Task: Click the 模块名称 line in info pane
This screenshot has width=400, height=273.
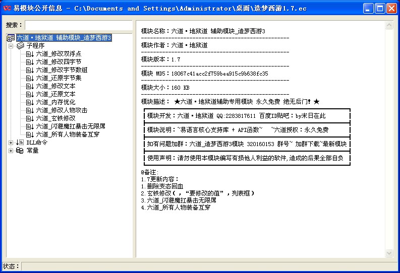Action: pyautogui.click(x=203, y=31)
